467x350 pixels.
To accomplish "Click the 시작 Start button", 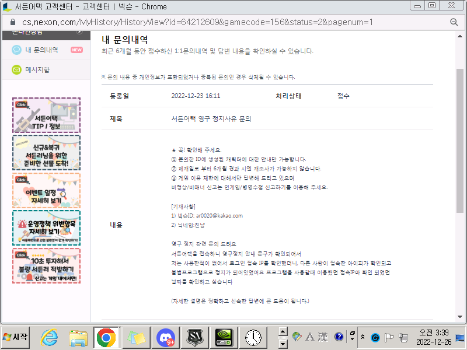I will point(16,337).
